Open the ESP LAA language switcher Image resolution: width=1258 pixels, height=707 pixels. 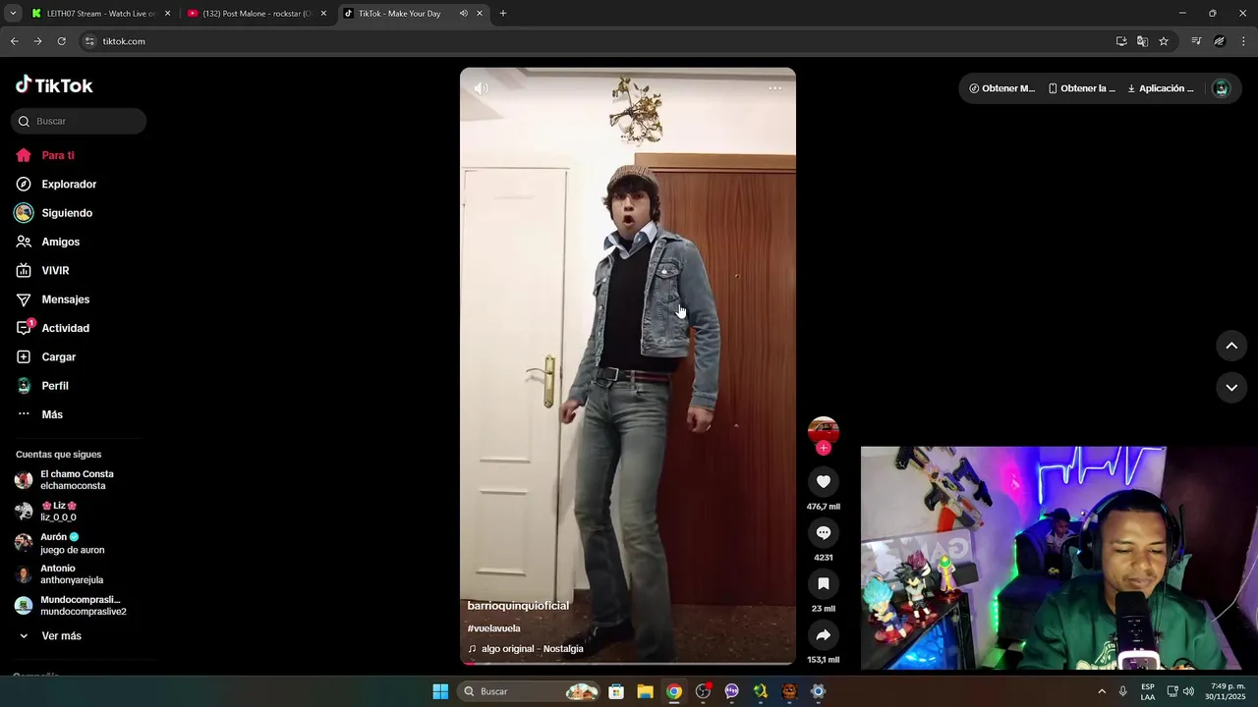1148,691
